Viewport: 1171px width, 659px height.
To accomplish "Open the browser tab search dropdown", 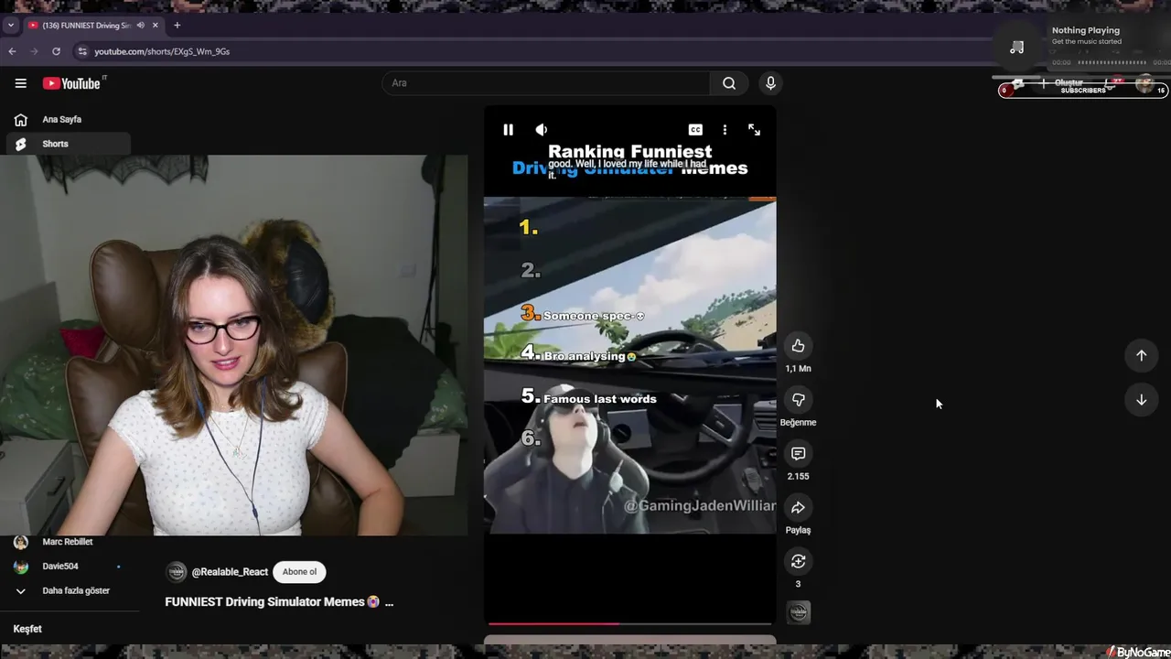I will 11,25.
